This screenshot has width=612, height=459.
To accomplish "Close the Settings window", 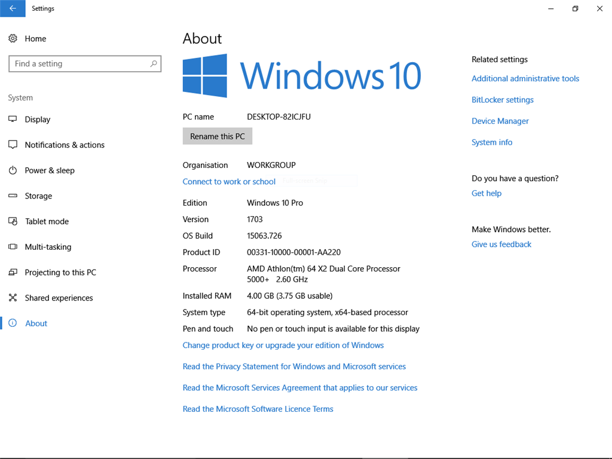I will point(599,8).
